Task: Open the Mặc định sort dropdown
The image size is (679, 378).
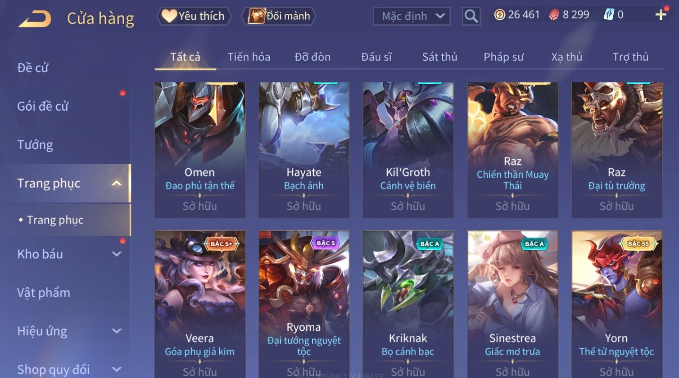Action: coord(412,16)
